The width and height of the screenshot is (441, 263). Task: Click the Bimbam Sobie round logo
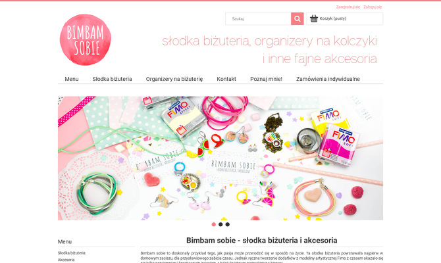(85, 39)
